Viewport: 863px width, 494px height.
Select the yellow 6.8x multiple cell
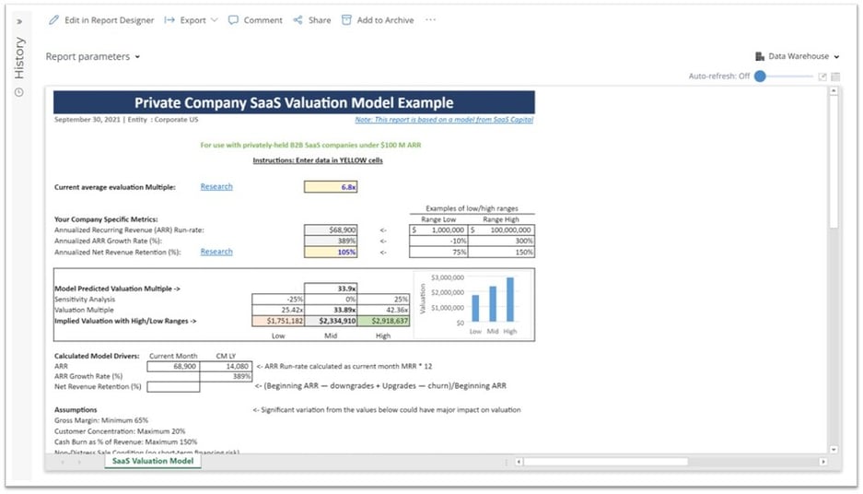[331, 187]
